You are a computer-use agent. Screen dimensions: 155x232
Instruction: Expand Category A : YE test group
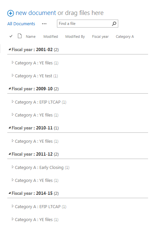pyautogui.click(x=13, y=76)
